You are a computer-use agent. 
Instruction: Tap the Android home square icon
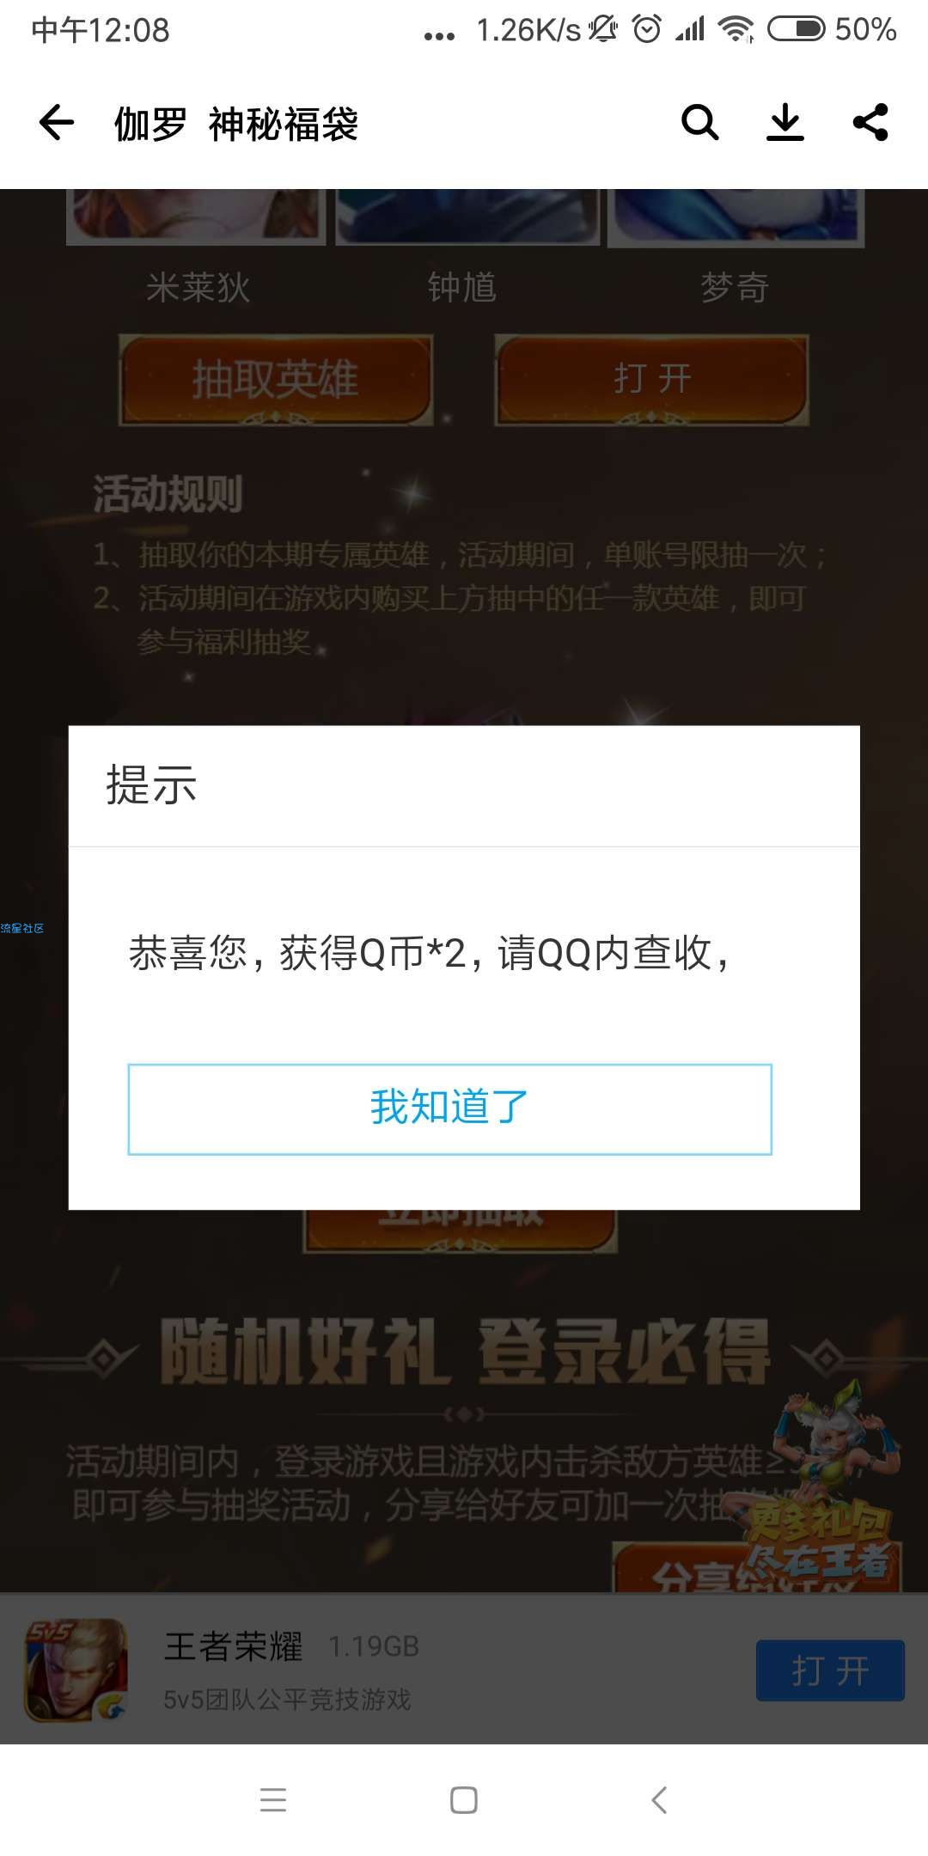click(464, 1799)
